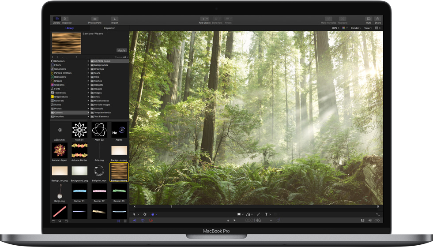Click the Share icon in the toolbar
The height and width of the screenshot is (247, 433).
(x=378, y=19)
